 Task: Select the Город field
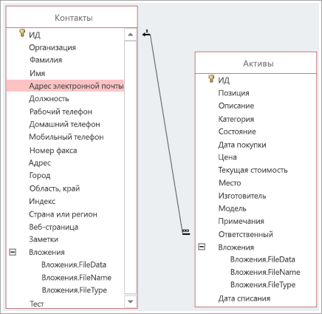coord(40,176)
